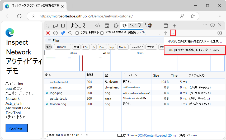Open DevTools help question icon

pyautogui.click(x=213, y=25)
